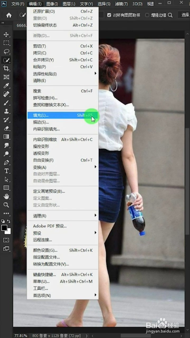Select the Horizontal Type tool
Image resolution: width=190 pixels, height=338 pixels.
click(6, 171)
